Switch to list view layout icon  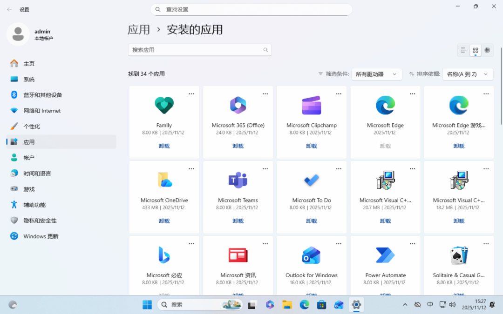coord(463,50)
